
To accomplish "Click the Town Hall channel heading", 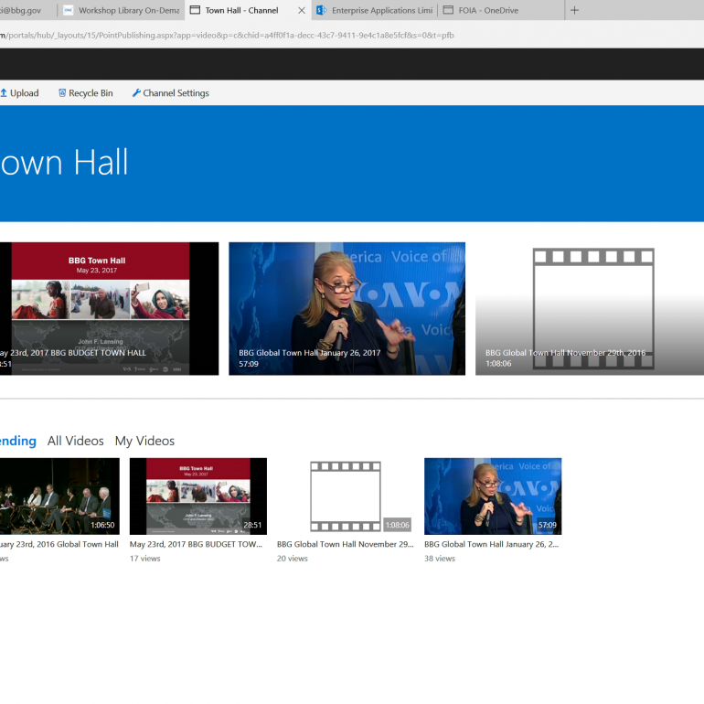I will 64,162.
